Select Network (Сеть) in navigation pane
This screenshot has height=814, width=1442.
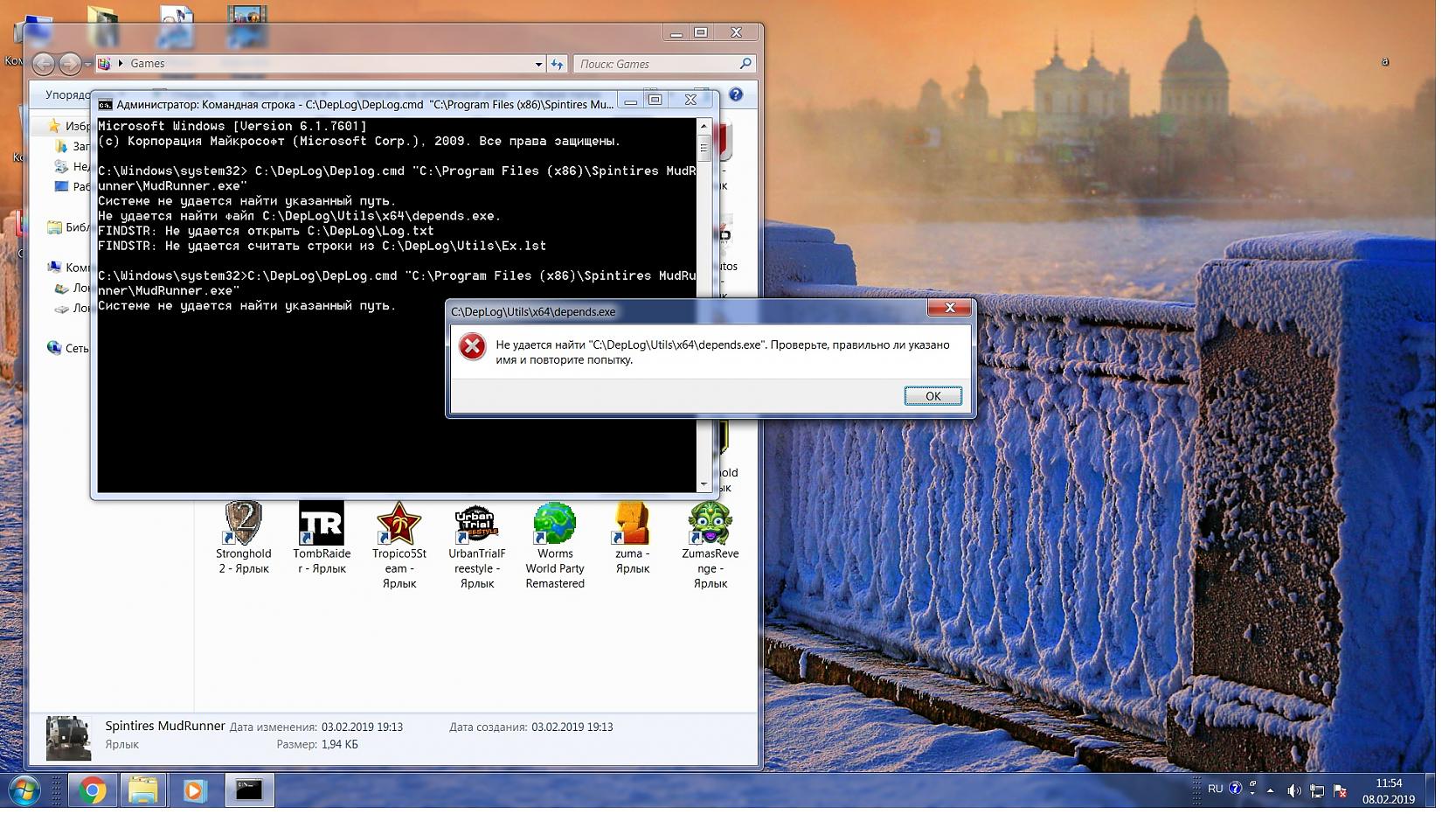click(68, 348)
